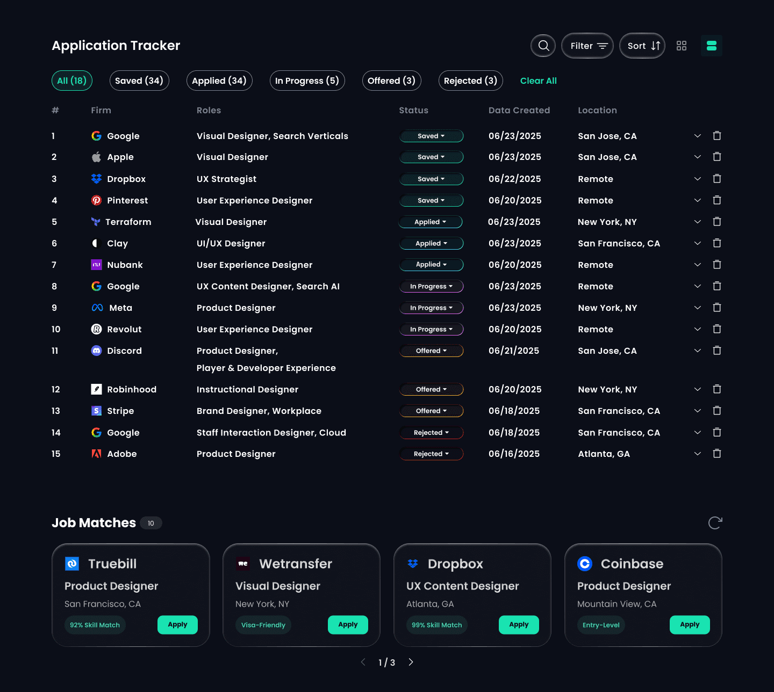Open In Progress status dropdown for Meta
This screenshot has height=692, width=774.
tap(431, 308)
